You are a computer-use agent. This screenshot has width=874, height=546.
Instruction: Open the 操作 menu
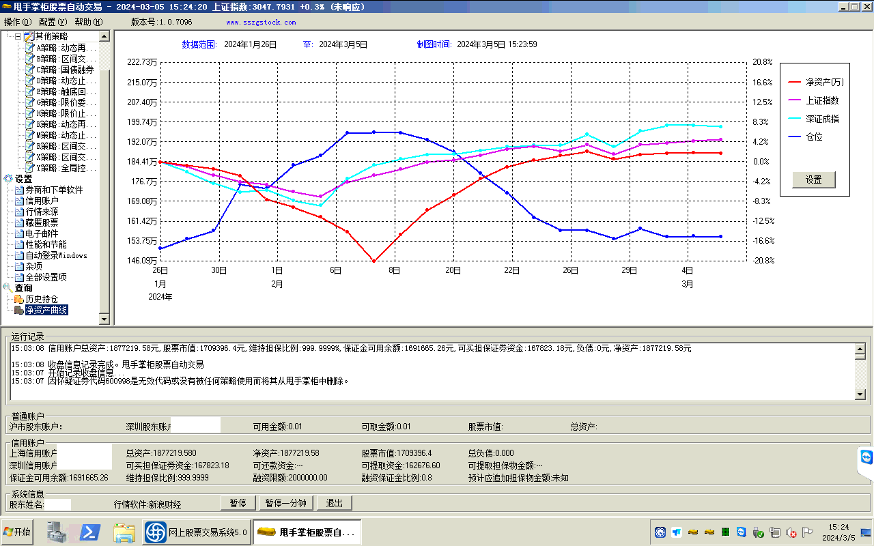click(18, 22)
